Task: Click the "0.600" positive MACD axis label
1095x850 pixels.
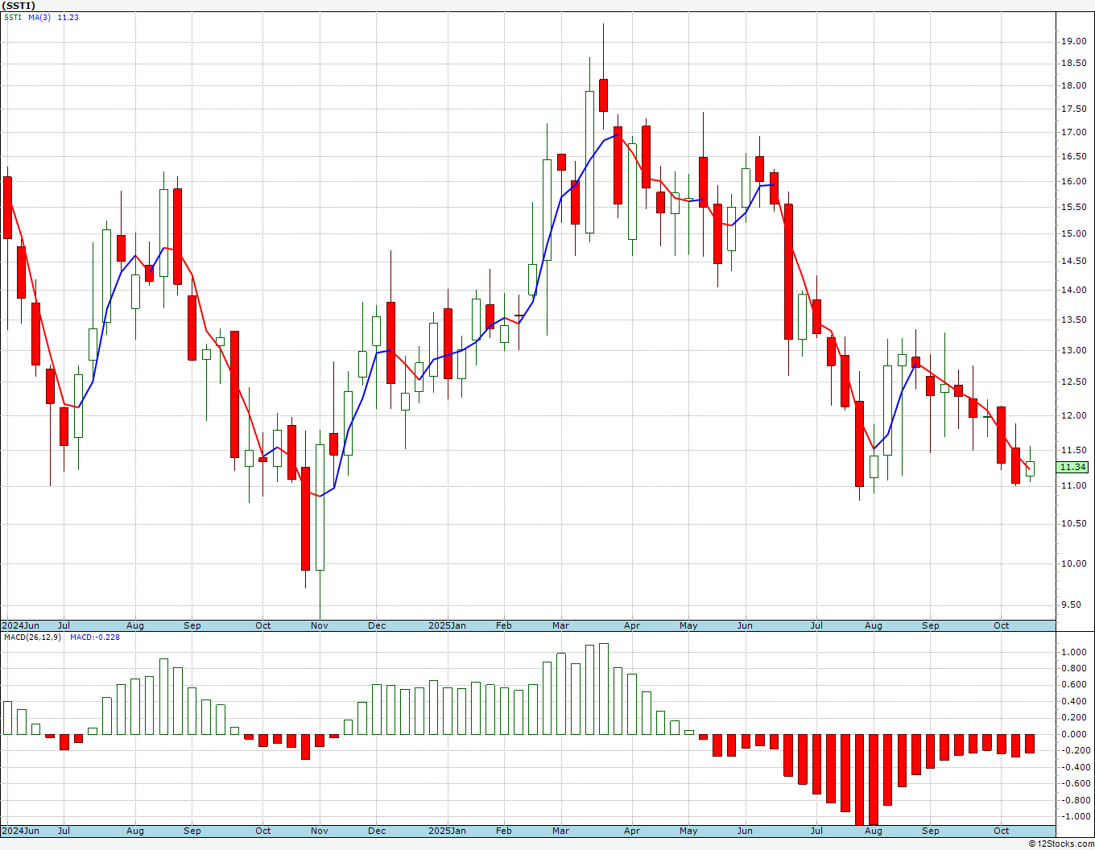Action: (1075, 685)
